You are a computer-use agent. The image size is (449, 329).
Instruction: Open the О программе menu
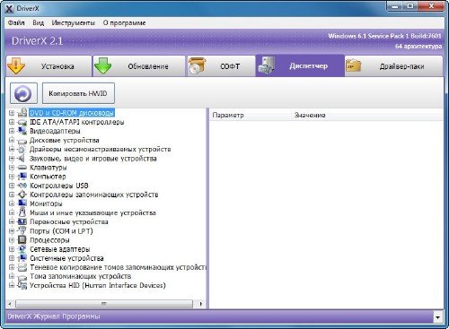(124, 22)
